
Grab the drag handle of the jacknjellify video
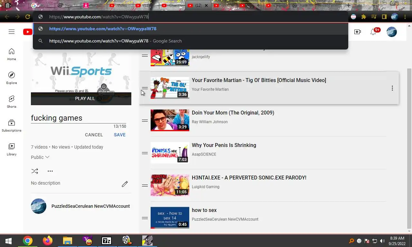145,56
